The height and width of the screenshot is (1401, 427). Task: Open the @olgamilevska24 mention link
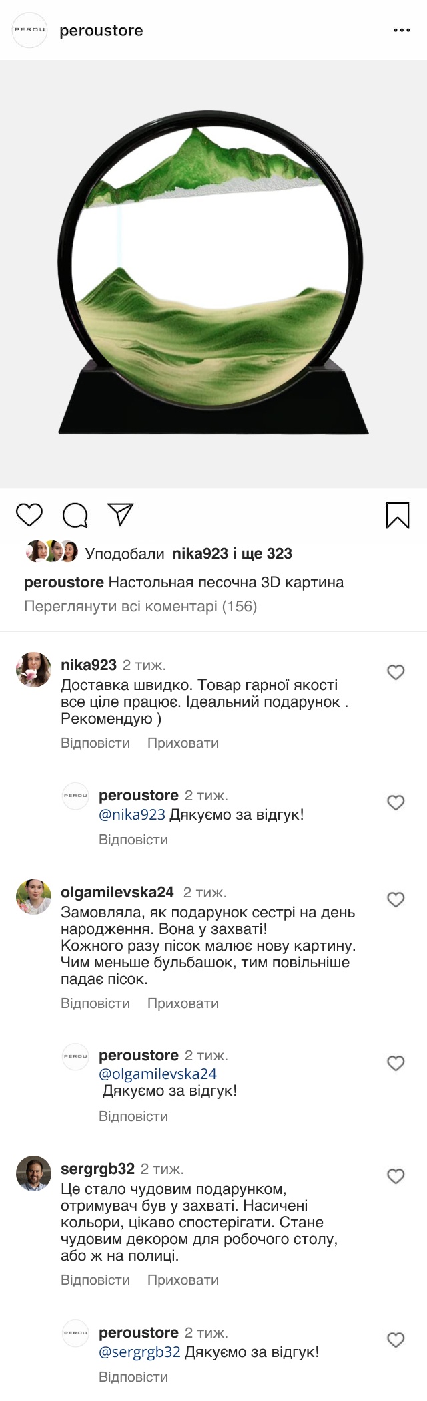(x=157, y=1074)
